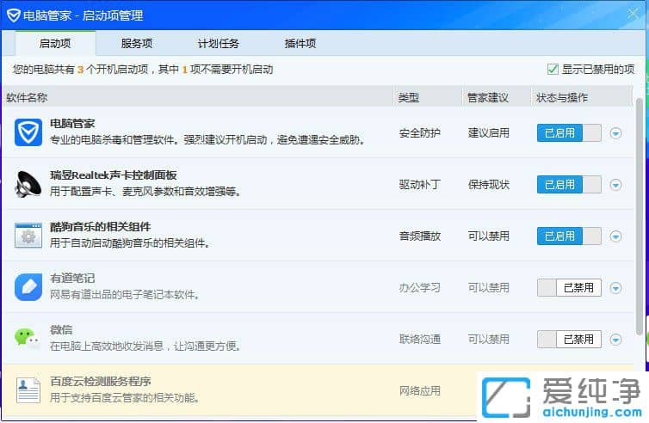Click the 微信 green chat bubble icon

28,338
